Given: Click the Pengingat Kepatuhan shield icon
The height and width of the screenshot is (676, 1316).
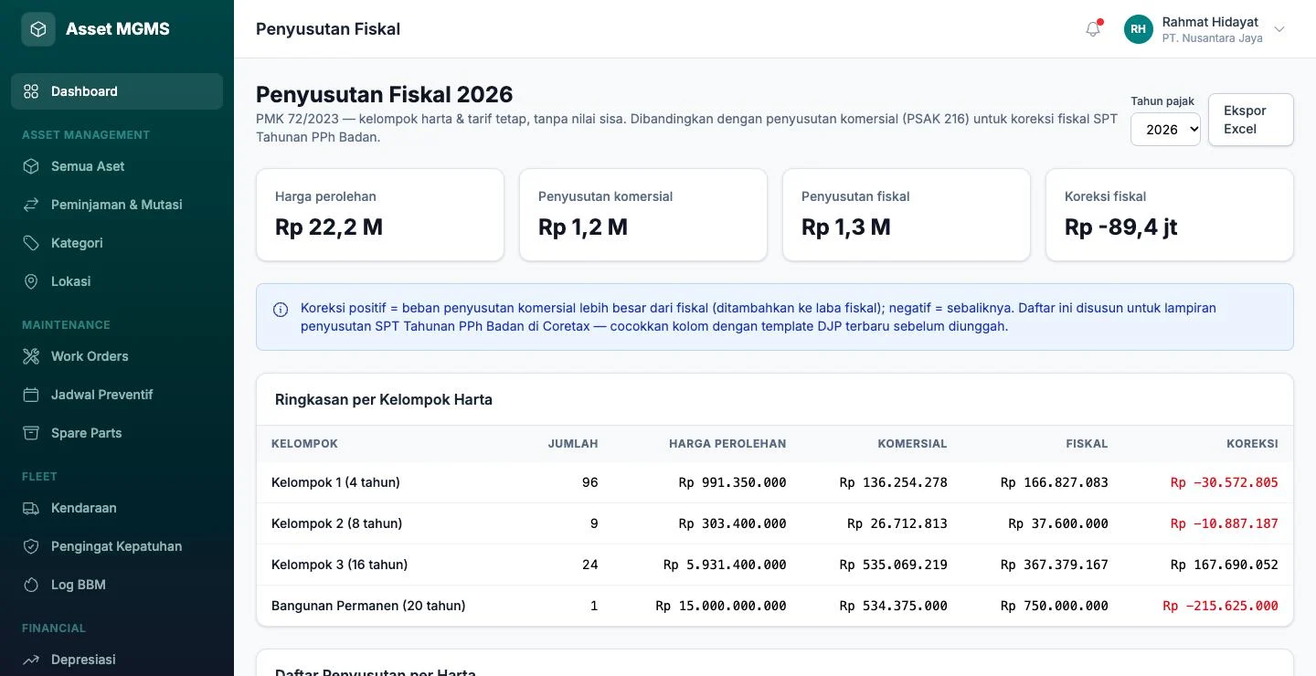Looking at the screenshot, I should [31, 546].
